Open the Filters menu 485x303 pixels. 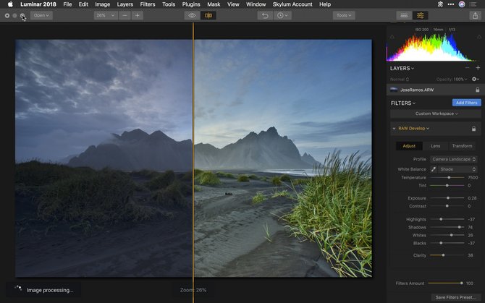(148, 4)
